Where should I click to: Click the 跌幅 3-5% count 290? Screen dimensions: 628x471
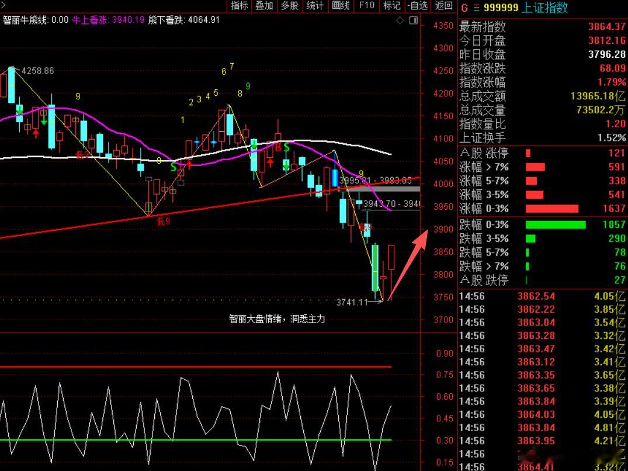pyautogui.click(x=617, y=238)
